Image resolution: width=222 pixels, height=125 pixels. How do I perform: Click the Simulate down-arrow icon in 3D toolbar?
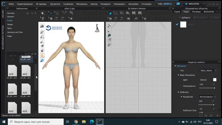pos(42,13)
